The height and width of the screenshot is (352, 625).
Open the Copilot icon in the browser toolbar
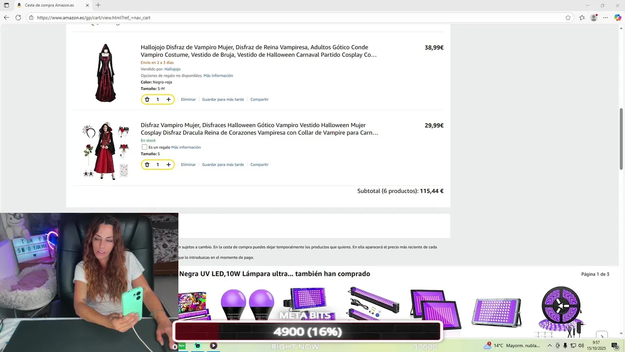coord(618,18)
